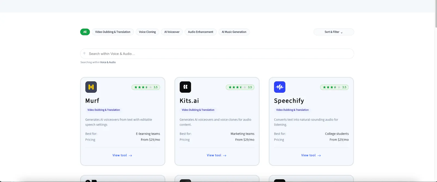This screenshot has height=182, width=437.
Task: Click Murf's Video Dubbing & Translation tag
Action: pos(104,110)
